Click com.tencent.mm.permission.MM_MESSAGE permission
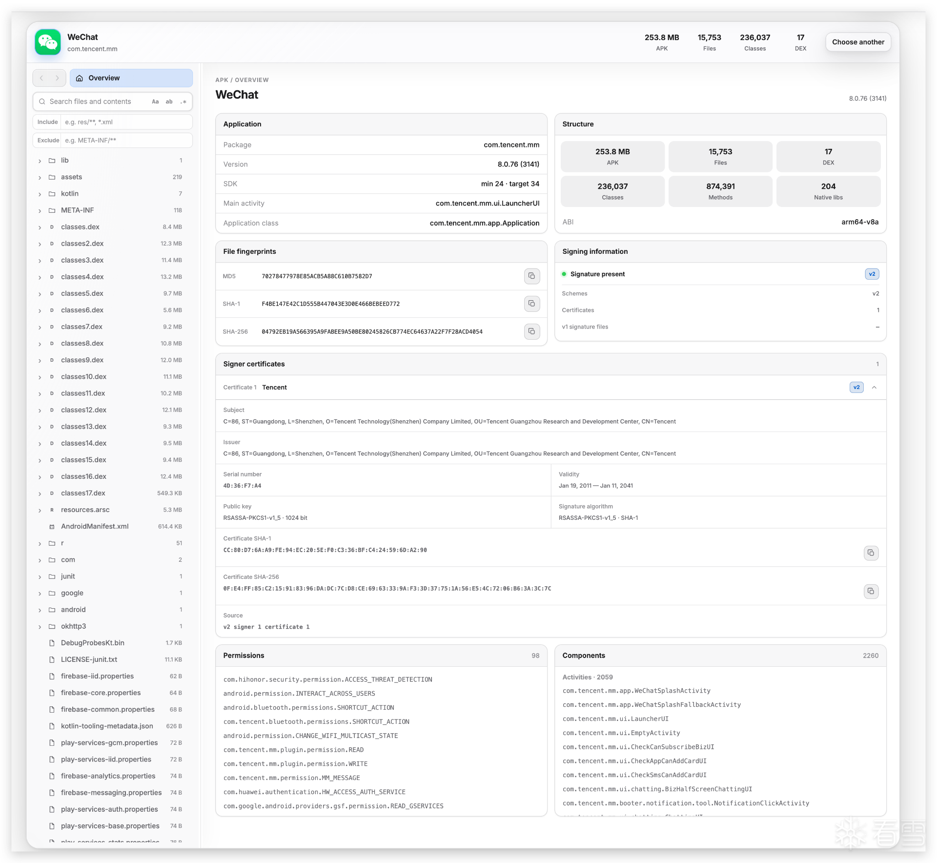The height and width of the screenshot is (863, 937). (291, 778)
